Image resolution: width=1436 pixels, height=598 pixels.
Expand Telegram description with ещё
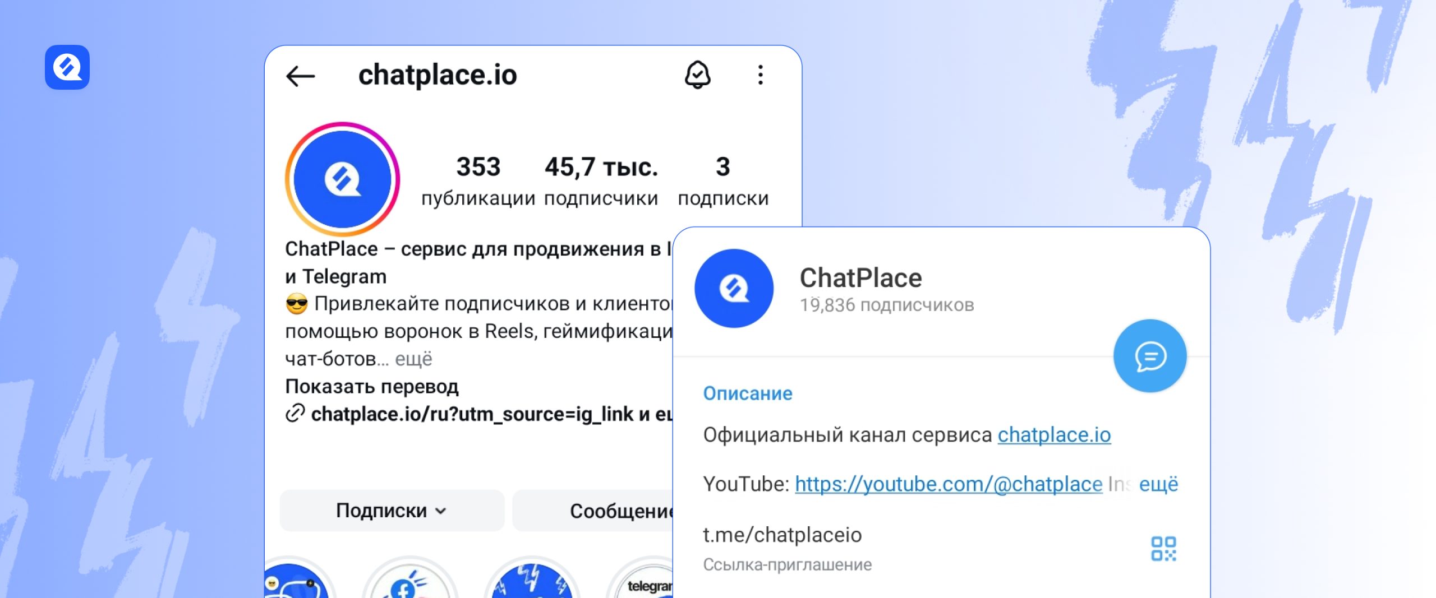[x=1158, y=484]
